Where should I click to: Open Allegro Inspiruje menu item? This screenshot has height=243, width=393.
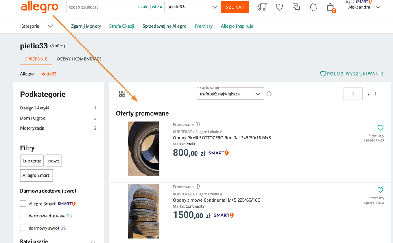pyautogui.click(x=237, y=26)
